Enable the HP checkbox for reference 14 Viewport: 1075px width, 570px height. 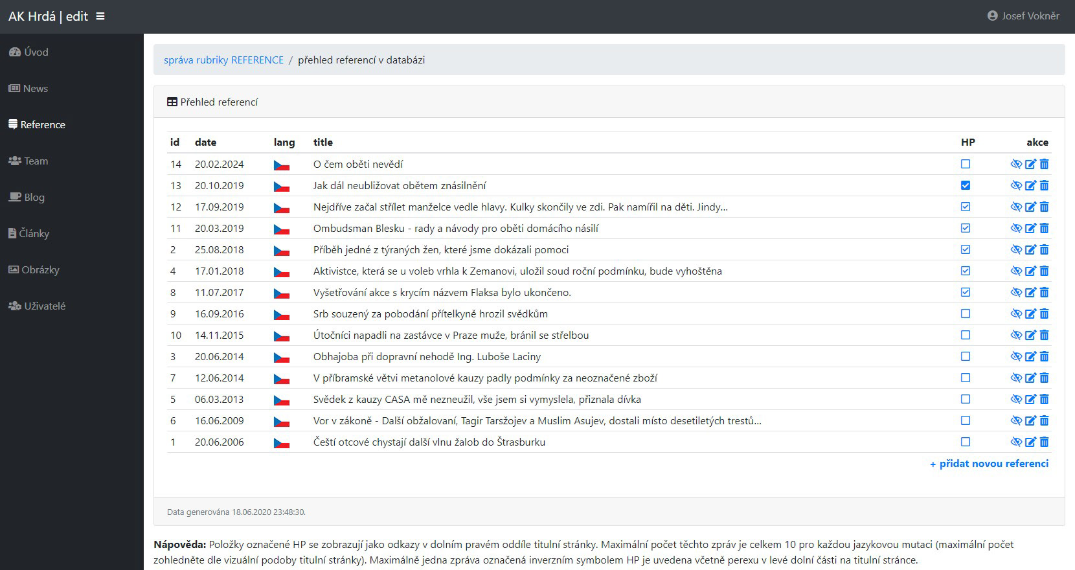click(966, 165)
